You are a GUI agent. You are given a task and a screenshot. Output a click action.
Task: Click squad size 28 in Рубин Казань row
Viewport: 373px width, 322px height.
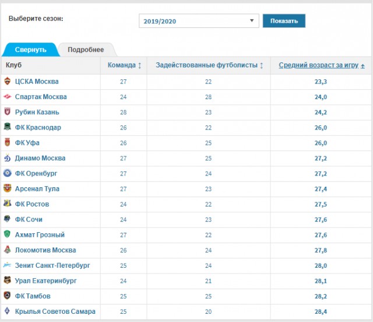(123, 112)
